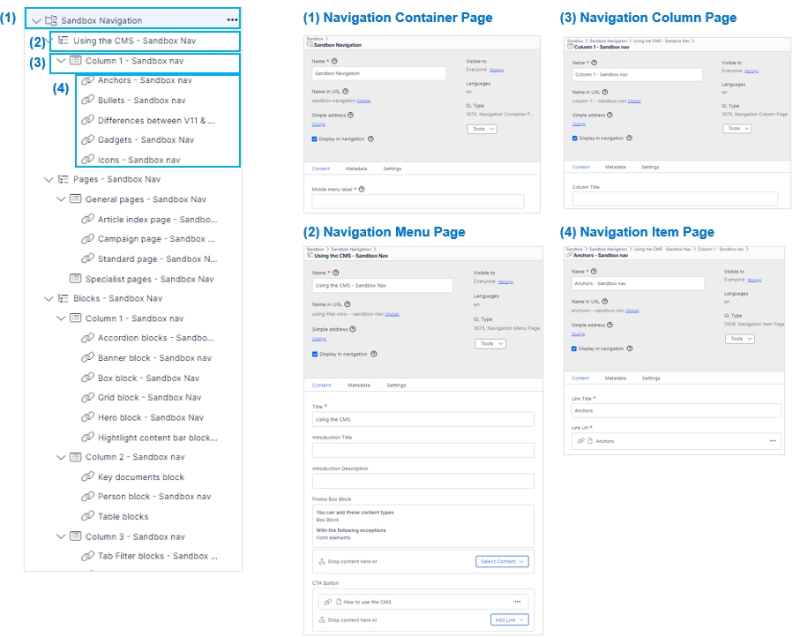
Task: Uncheck Display in navigation on Navigation Menu Page
Action: pyautogui.click(x=315, y=354)
